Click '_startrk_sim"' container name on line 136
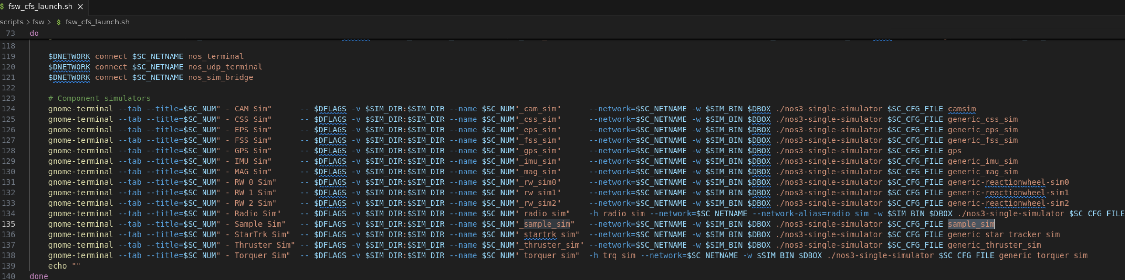Image resolution: width=1125 pixels, height=280 pixels. click(x=549, y=235)
